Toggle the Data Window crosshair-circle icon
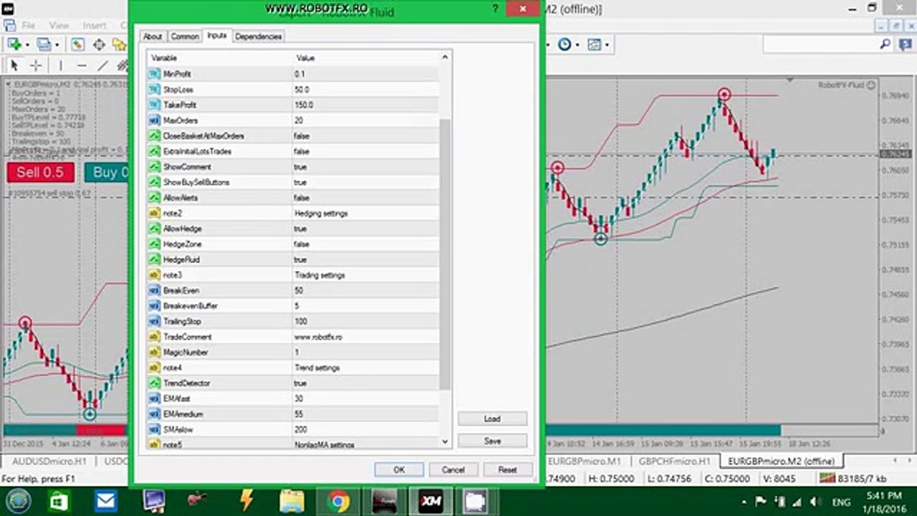The width and height of the screenshot is (917, 516). click(99, 44)
